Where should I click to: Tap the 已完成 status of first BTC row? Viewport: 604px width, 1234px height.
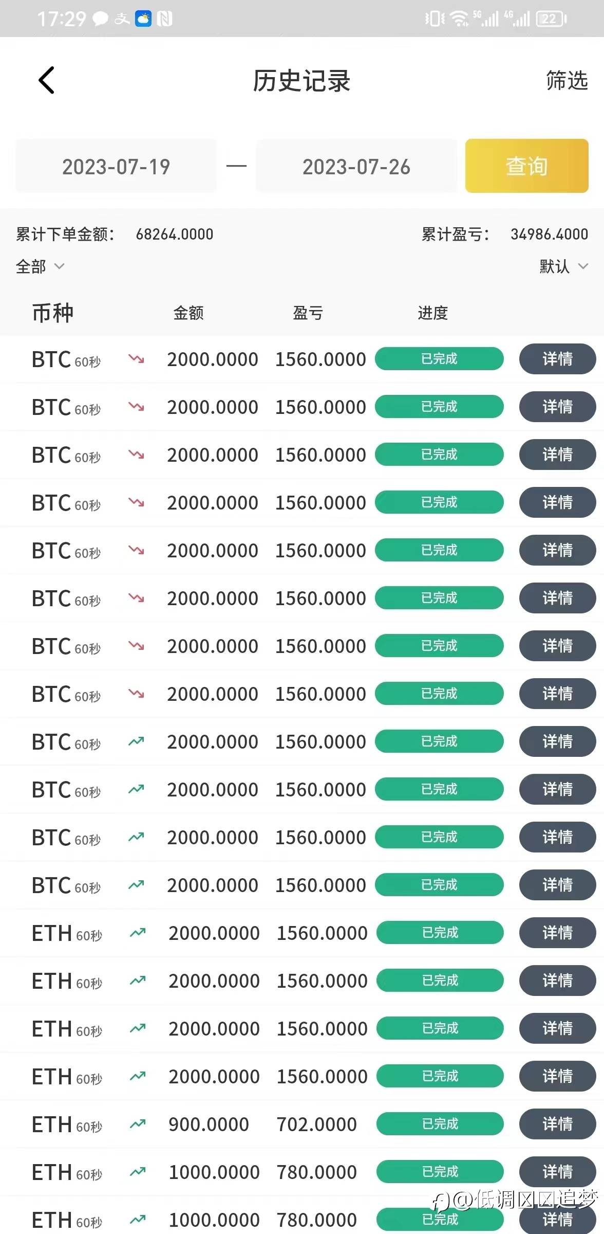[x=439, y=359]
